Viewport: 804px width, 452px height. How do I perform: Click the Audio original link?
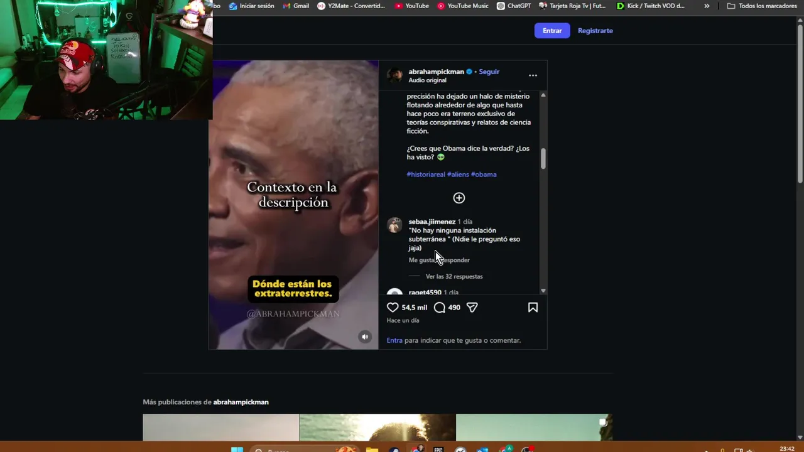pyautogui.click(x=428, y=80)
